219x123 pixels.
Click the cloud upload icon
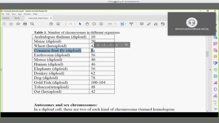click(18, 24)
